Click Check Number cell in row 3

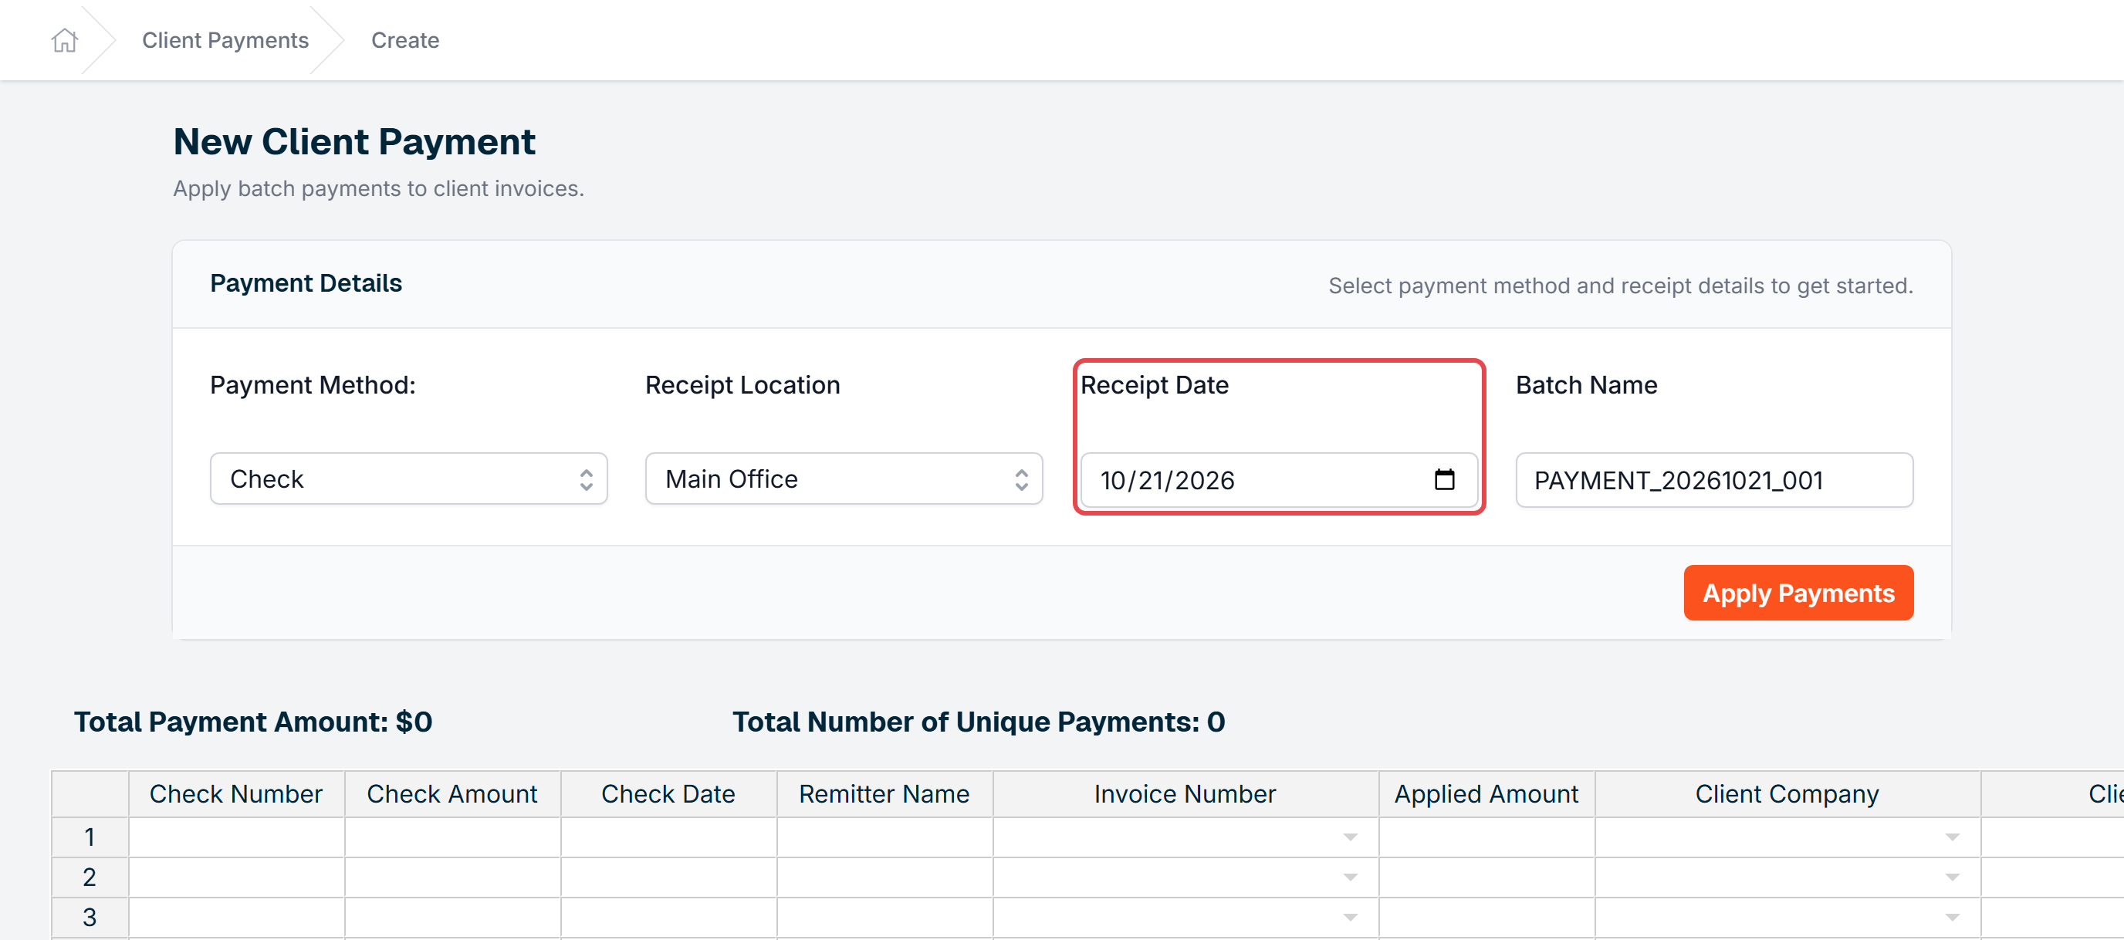click(237, 918)
